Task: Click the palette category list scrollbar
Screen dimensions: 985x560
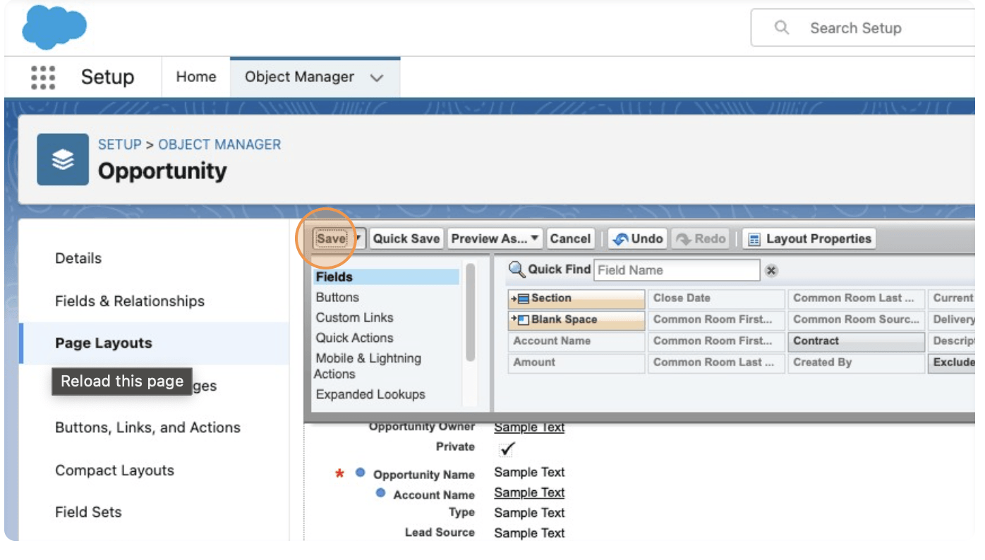Action: tap(471, 312)
